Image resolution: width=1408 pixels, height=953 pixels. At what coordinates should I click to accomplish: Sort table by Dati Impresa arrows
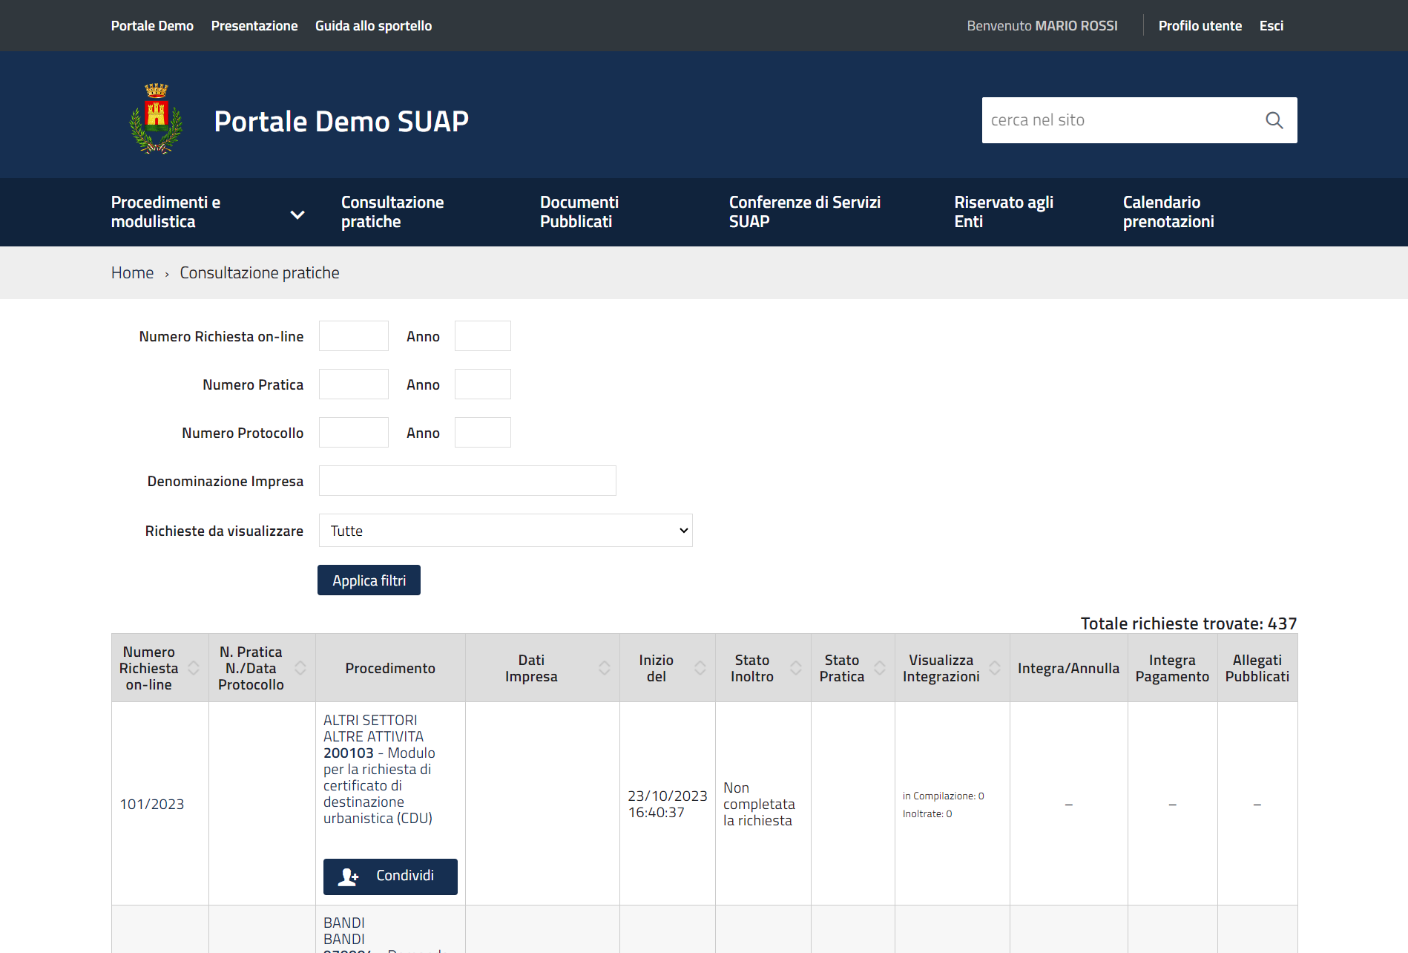pyautogui.click(x=605, y=668)
